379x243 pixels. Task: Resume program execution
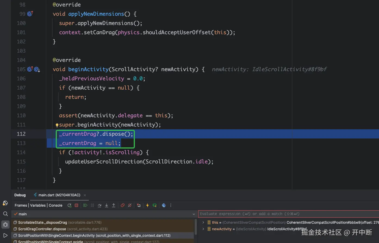(x=85, y=206)
